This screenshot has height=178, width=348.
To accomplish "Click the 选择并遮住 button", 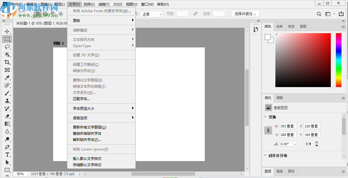I will coord(245,13).
